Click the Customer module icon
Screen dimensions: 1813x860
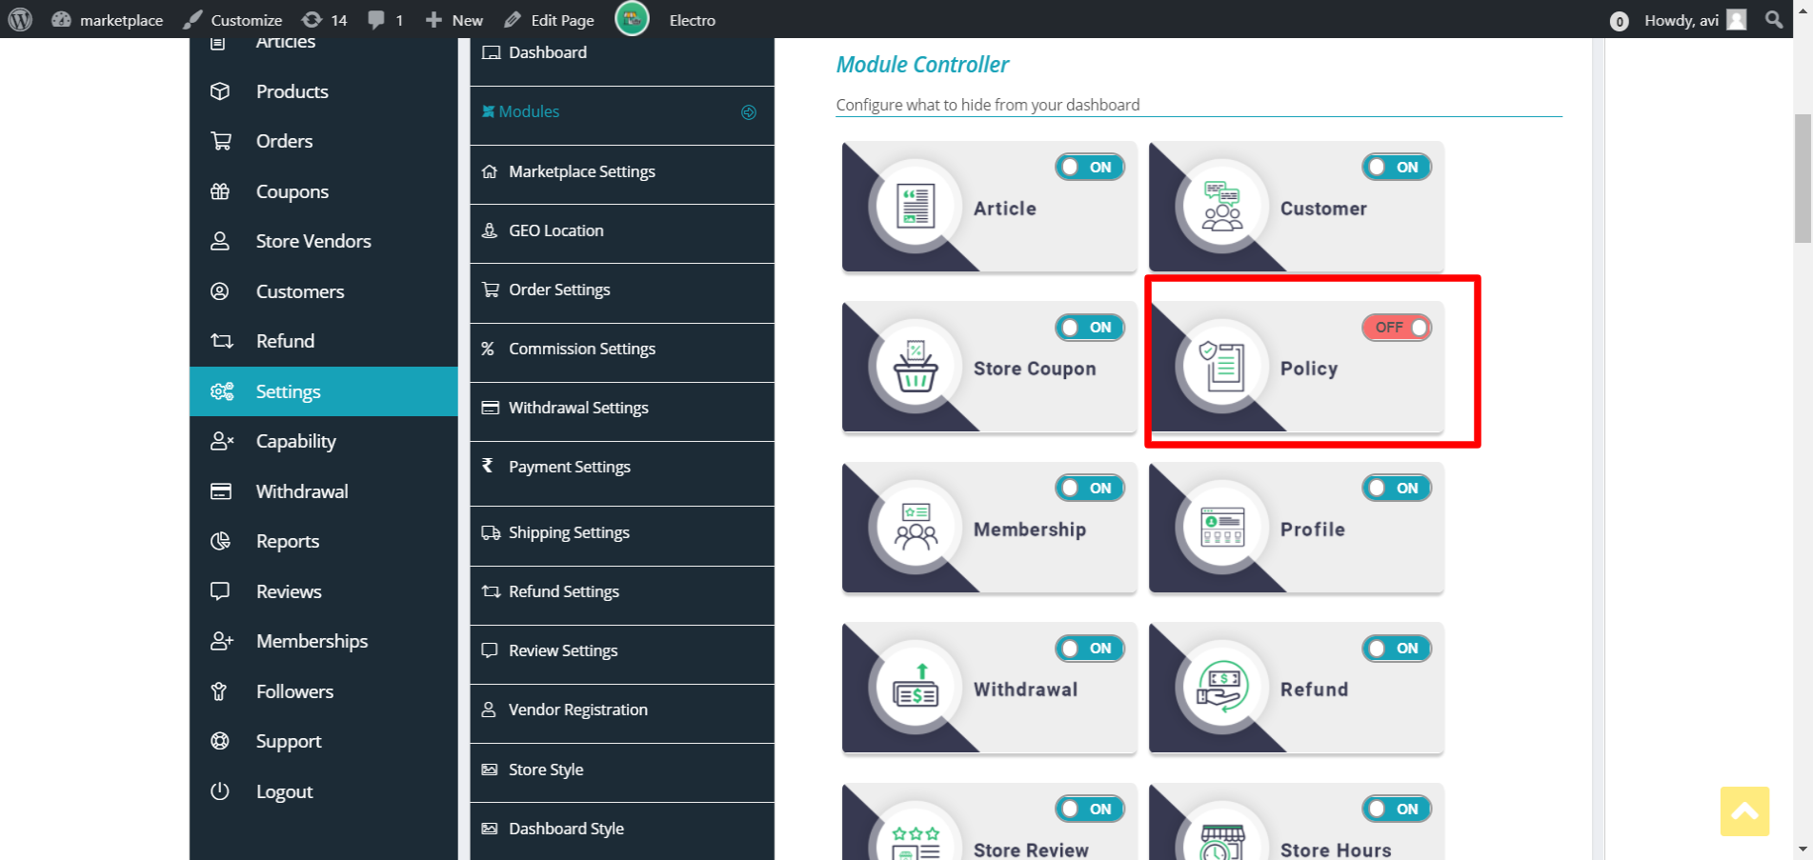coord(1222,206)
